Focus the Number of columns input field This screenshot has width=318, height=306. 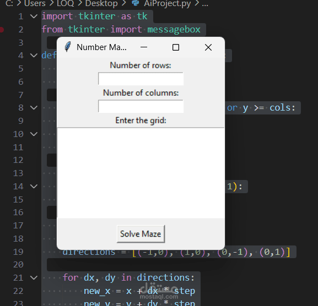click(x=141, y=106)
